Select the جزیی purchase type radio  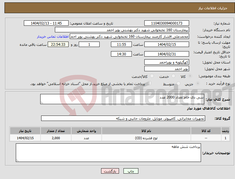click(x=198, y=83)
